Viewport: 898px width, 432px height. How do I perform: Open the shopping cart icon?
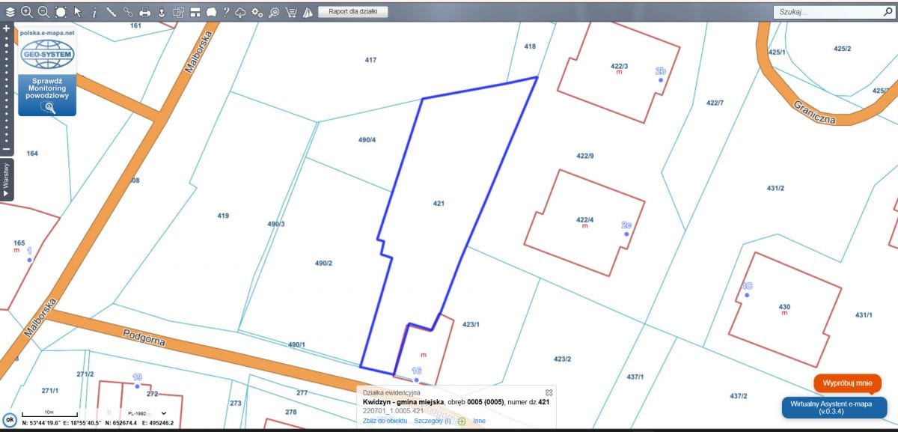(290, 12)
